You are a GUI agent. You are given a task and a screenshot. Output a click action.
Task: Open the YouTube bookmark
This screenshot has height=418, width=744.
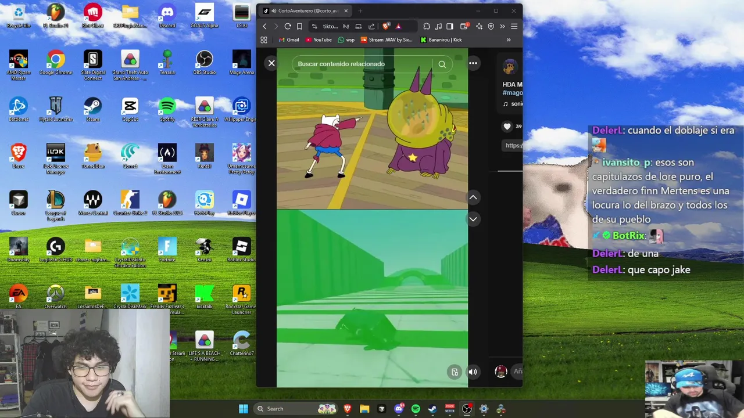(319, 40)
